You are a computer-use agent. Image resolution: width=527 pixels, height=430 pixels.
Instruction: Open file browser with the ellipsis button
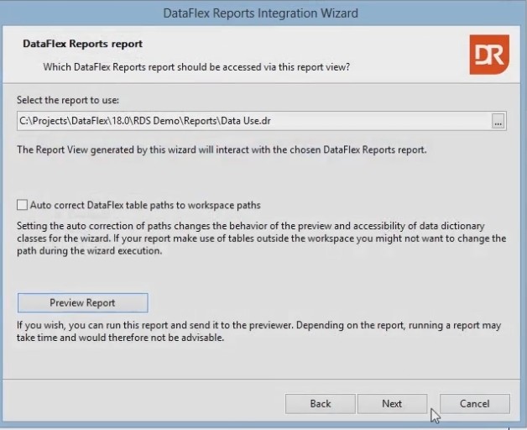click(x=498, y=121)
